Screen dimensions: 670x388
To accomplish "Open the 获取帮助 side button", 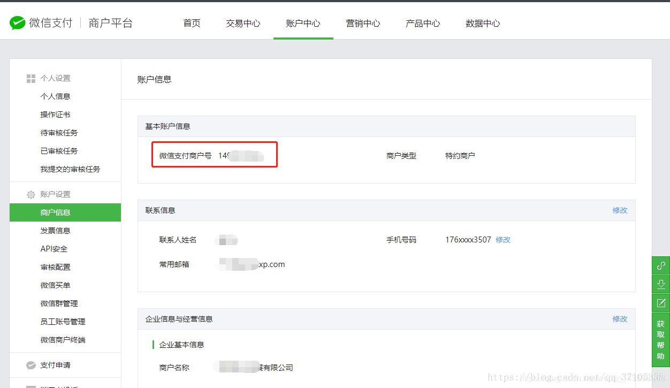I will coord(661,340).
